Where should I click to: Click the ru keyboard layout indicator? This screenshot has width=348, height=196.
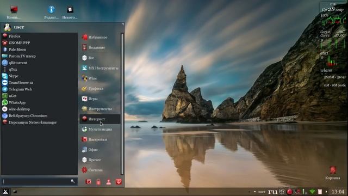click(272, 192)
